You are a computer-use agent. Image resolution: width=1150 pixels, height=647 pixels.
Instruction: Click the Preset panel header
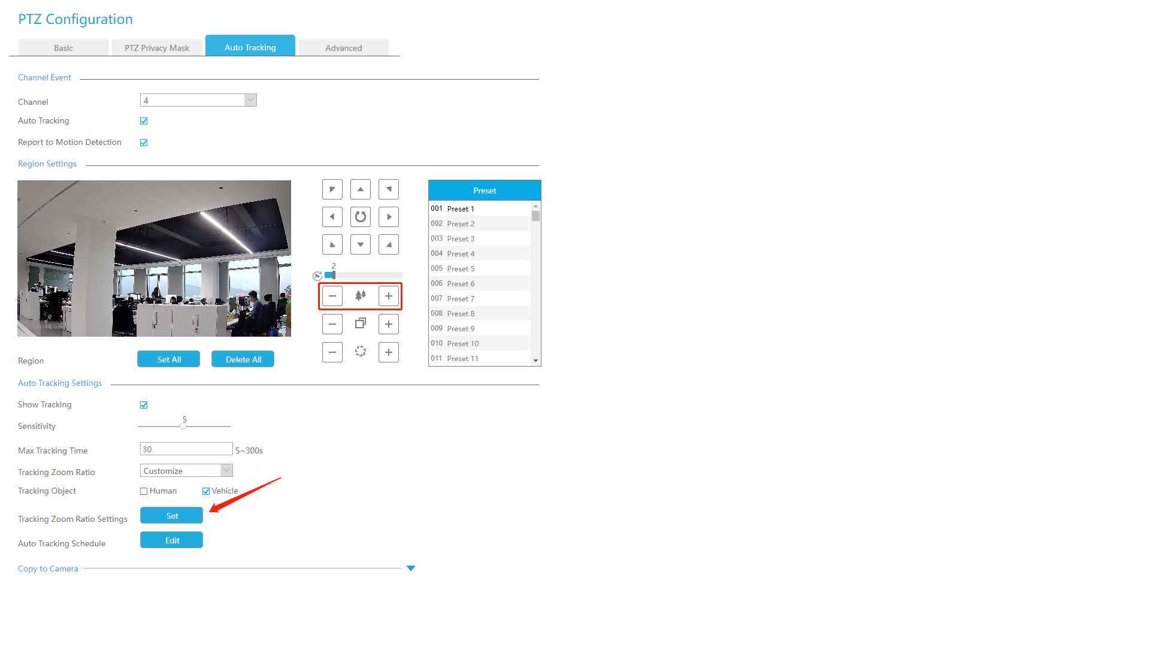pos(485,191)
